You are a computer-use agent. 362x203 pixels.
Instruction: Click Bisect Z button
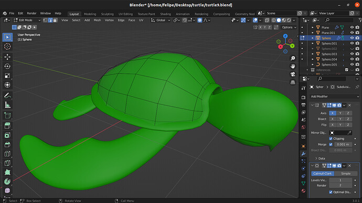pos(348,119)
